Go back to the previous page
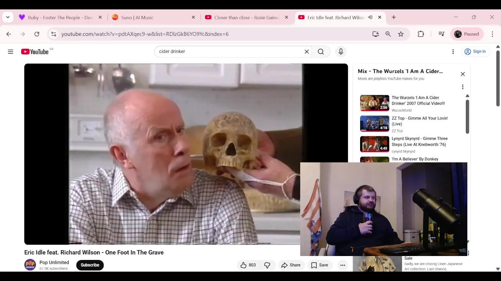 [9, 34]
